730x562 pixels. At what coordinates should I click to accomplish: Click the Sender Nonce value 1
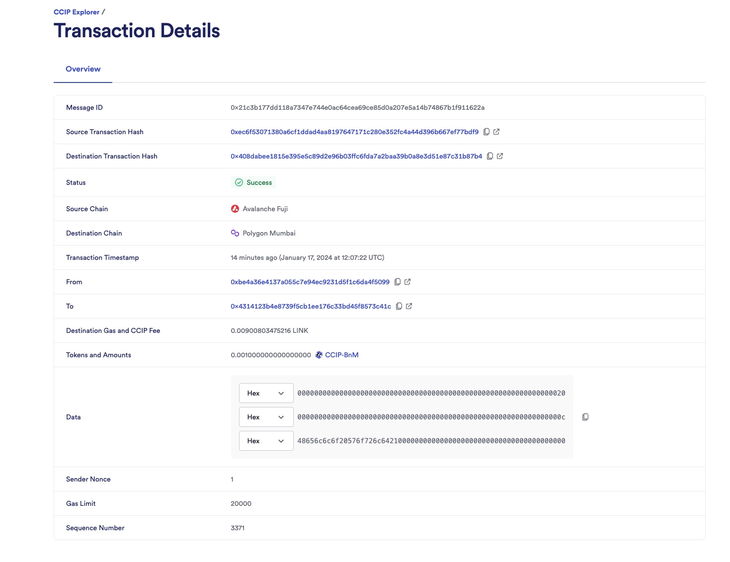click(232, 479)
